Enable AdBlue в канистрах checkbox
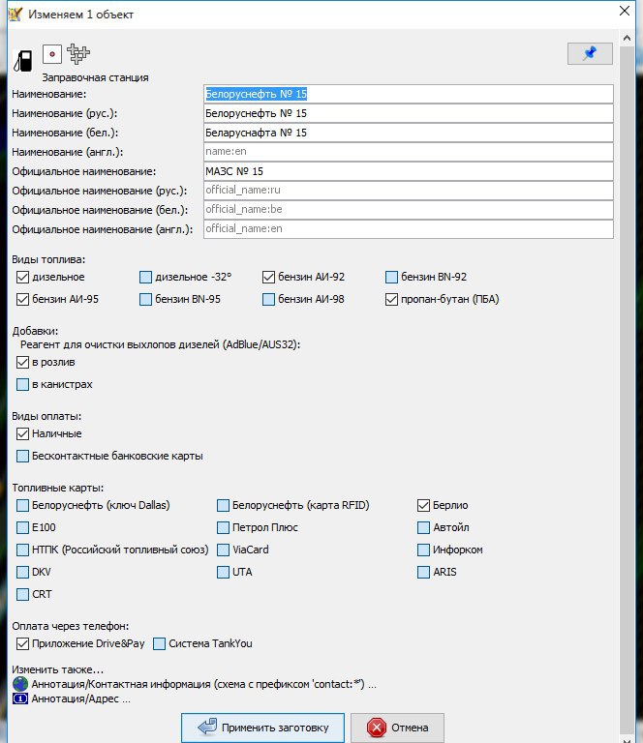The height and width of the screenshot is (743, 643). [23, 384]
